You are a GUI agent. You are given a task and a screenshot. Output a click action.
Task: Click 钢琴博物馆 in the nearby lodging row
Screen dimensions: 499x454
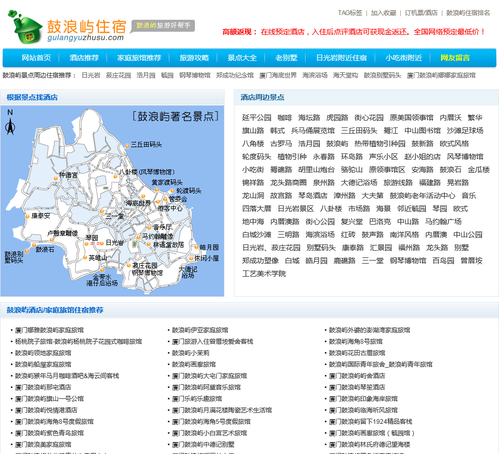tap(194, 75)
